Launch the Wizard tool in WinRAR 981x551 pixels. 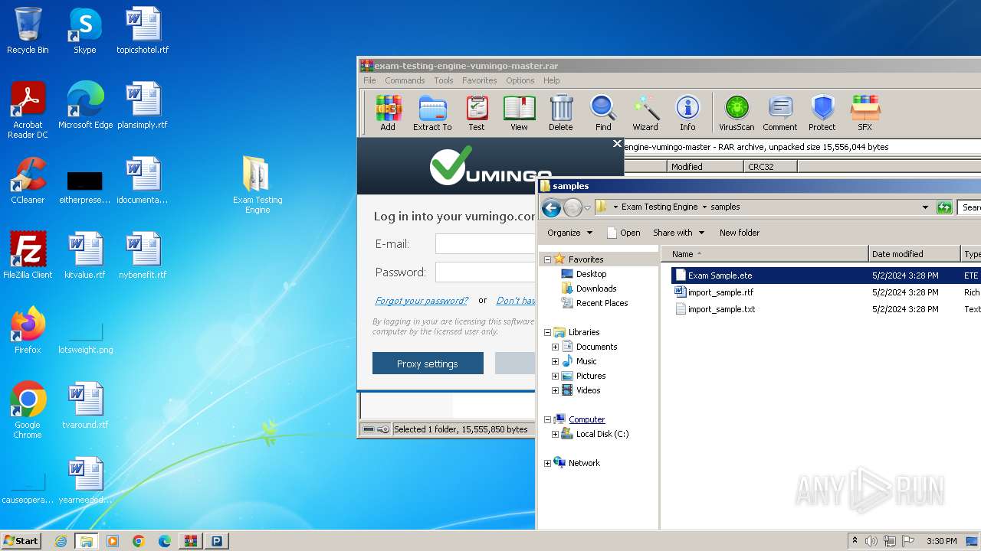point(645,112)
